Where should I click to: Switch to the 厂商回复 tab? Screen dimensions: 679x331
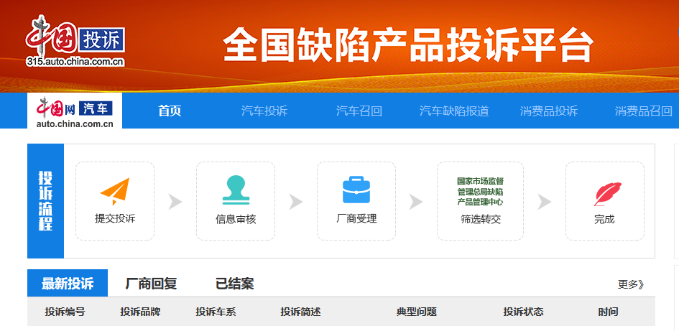(151, 284)
